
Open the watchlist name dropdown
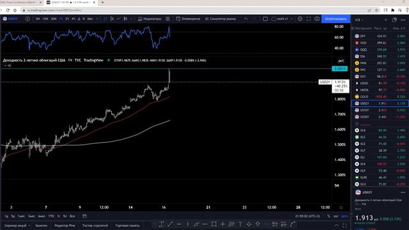359,20
